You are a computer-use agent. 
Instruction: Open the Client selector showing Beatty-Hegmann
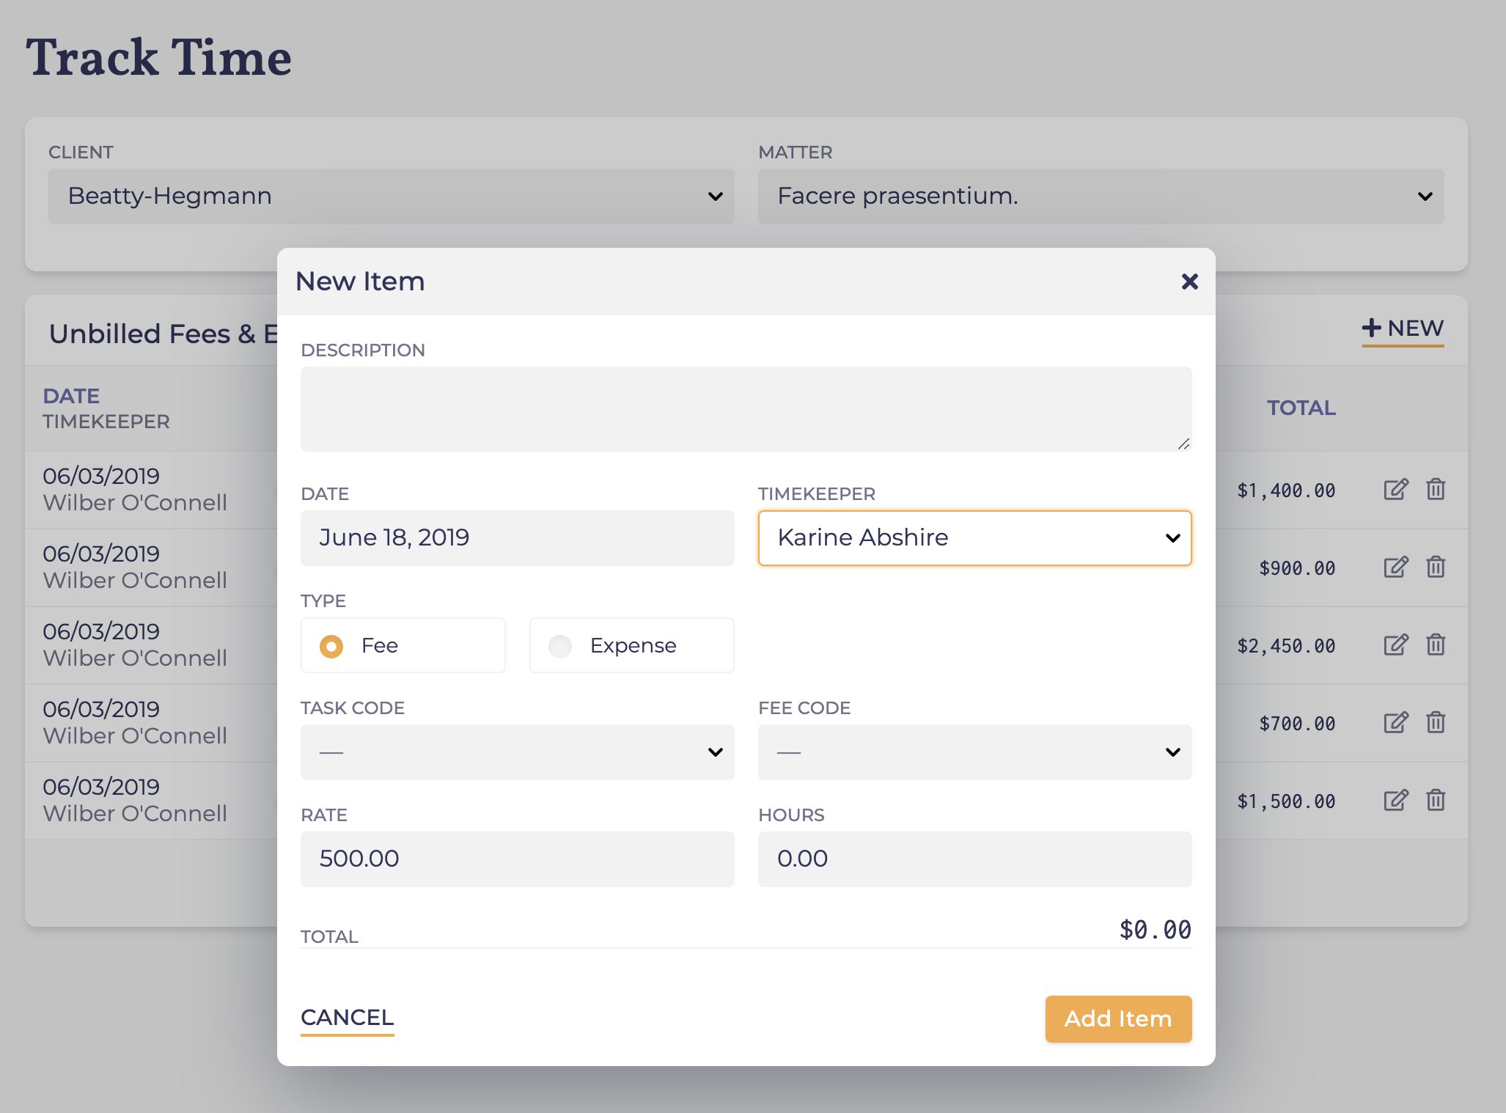[390, 196]
